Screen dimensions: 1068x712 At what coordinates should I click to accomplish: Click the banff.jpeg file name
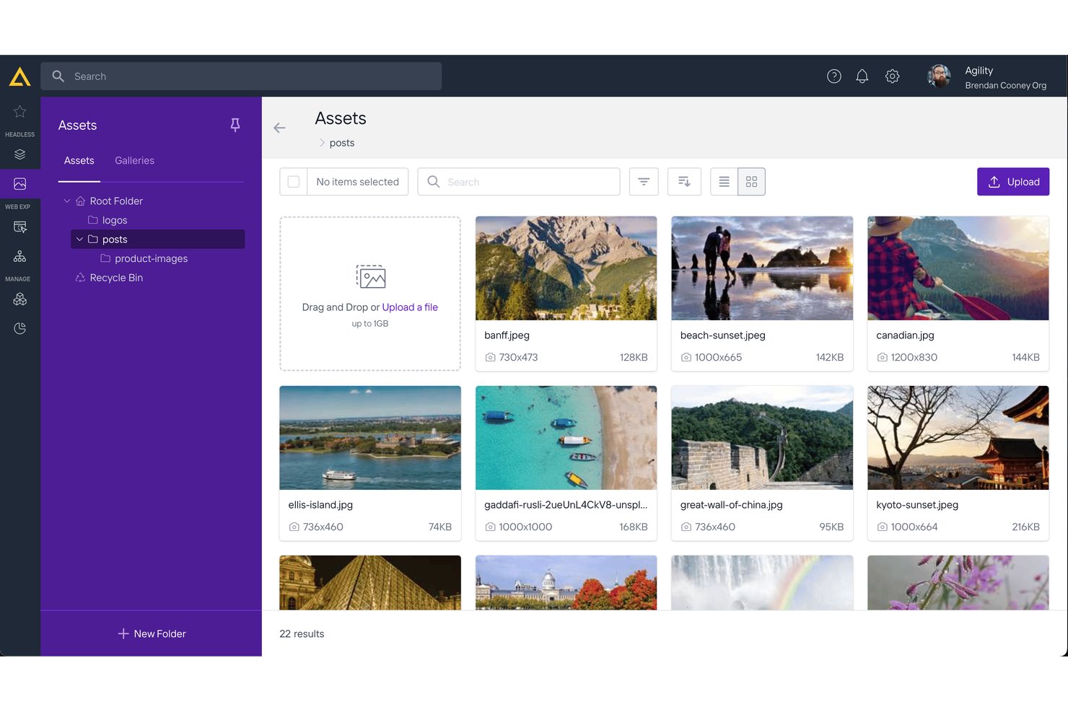[507, 335]
